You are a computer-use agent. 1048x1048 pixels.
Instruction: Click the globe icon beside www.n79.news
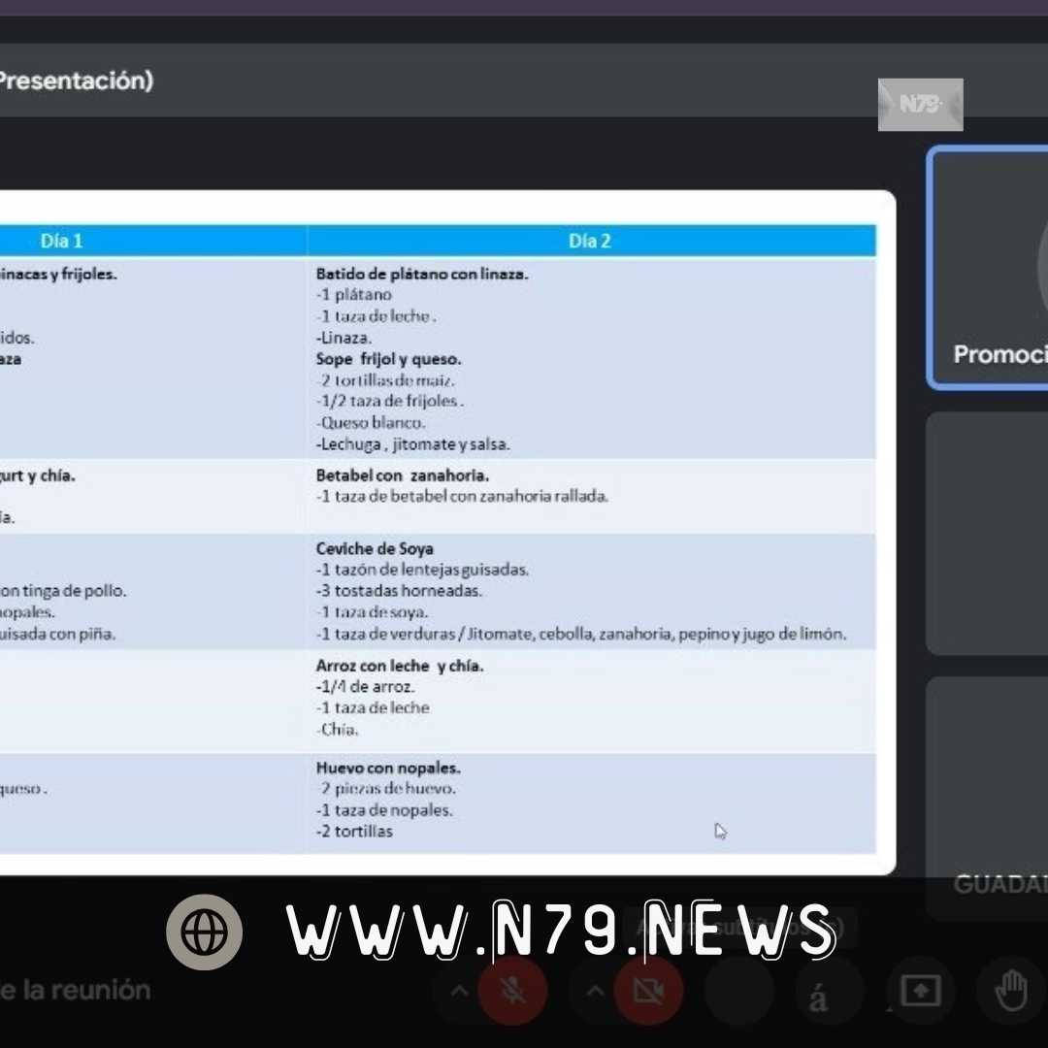[204, 932]
